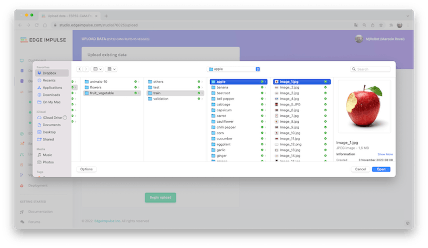Click the apple preview thumbnail
The height and width of the screenshot is (248, 428).
click(364, 107)
